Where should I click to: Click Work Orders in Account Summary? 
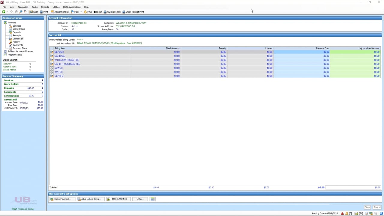point(11,84)
